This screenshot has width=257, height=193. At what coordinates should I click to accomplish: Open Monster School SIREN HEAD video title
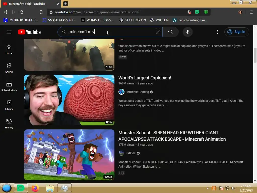tap(172, 136)
